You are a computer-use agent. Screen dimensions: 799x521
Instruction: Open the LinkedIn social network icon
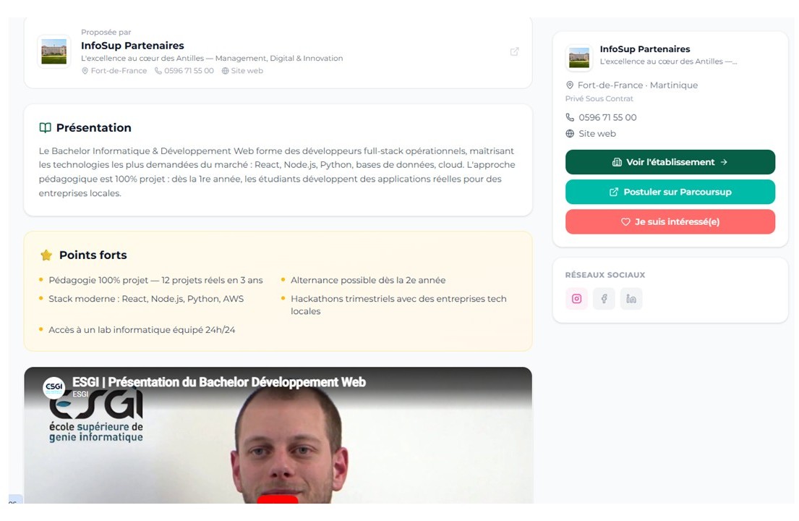click(x=631, y=299)
